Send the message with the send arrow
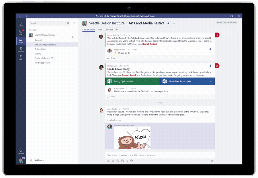This screenshot has height=178, width=258. pos(212,161)
